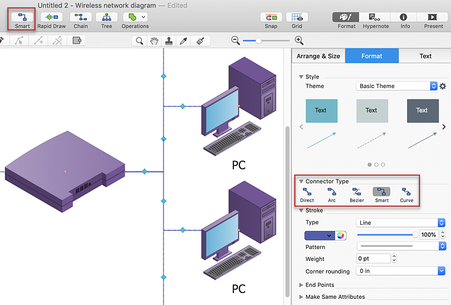
Task: Switch to the Text tab
Action: coord(425,56)
